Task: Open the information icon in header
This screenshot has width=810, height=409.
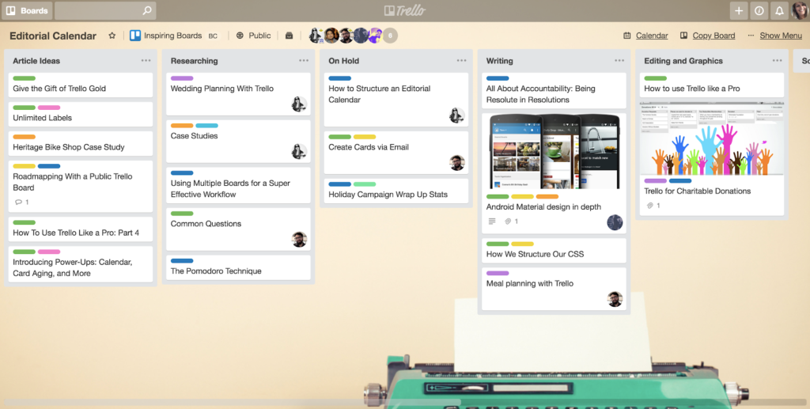Action: pos(759,10)
